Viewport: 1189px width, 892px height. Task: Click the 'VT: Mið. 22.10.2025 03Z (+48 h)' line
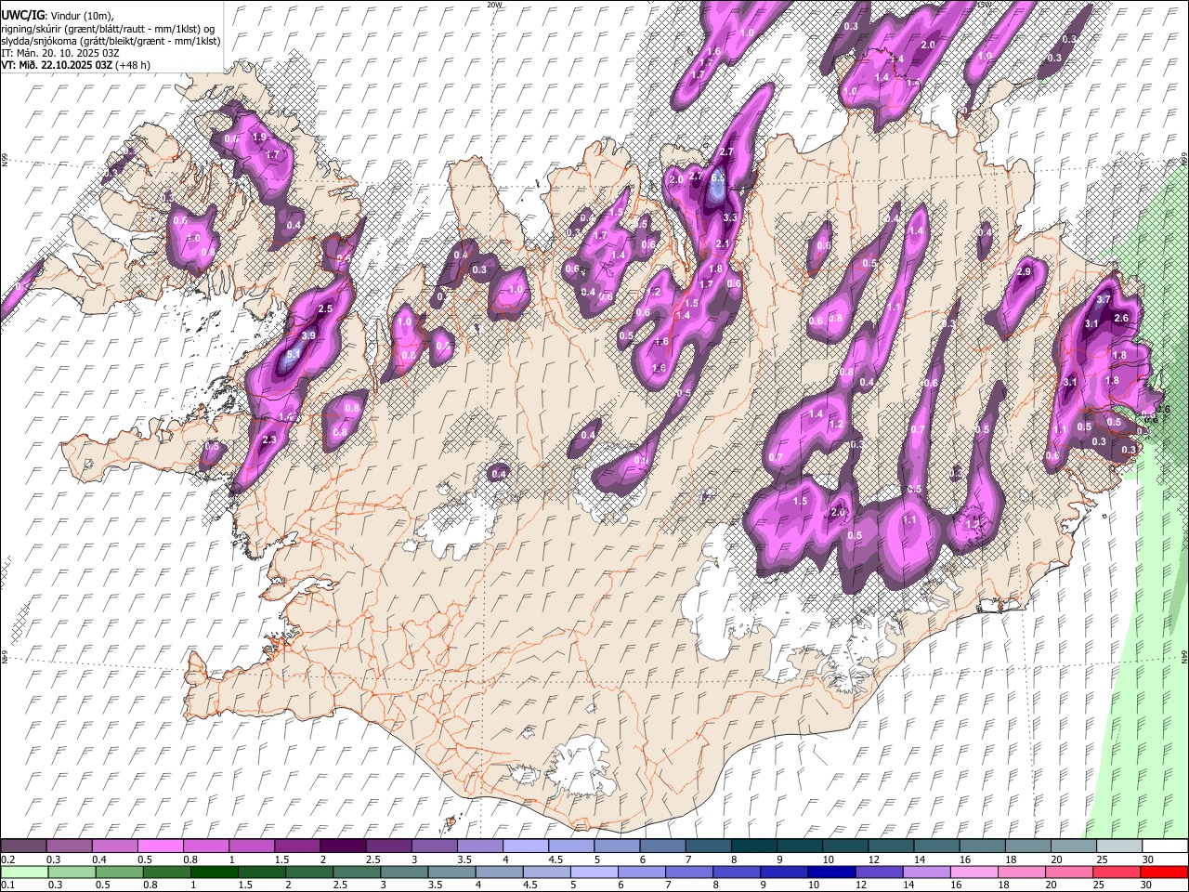(x=76, y=65)
